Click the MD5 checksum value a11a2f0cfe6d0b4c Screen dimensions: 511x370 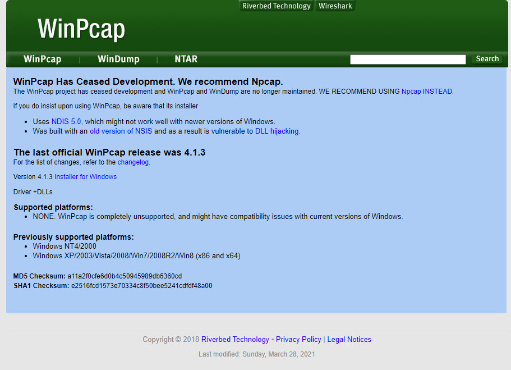pyautogui.click(x=125, y=276)
